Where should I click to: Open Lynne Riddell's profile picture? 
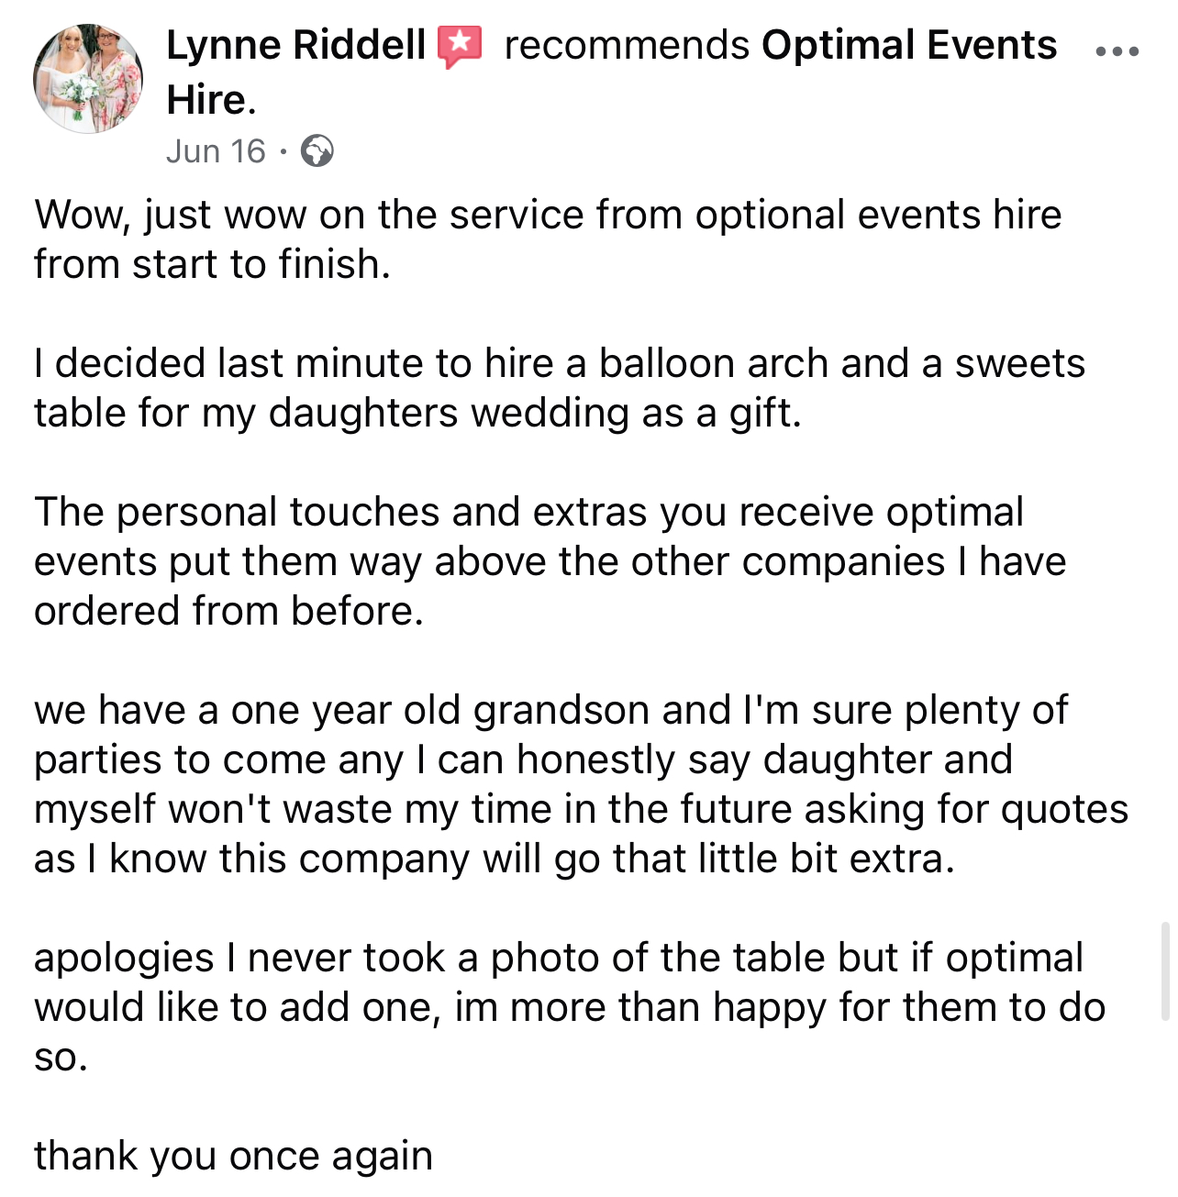(88, 79)
